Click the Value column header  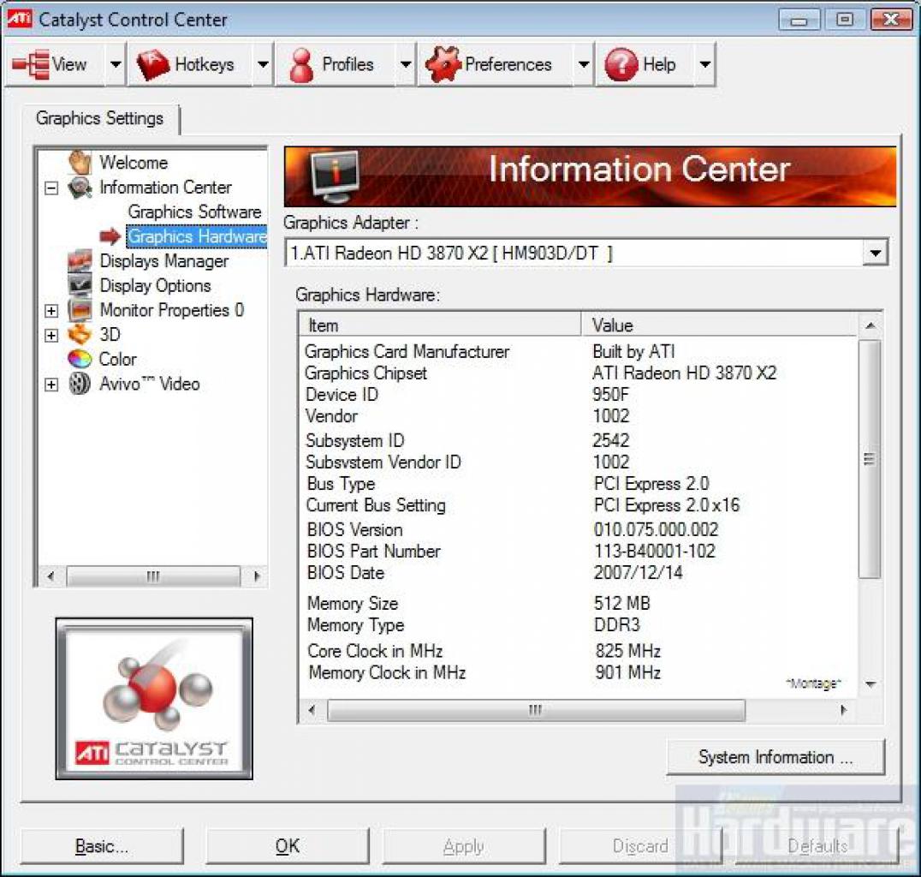click(x=719, y=325)
